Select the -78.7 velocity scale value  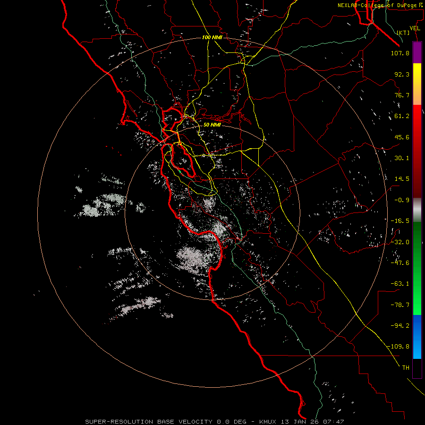point(400,305)
